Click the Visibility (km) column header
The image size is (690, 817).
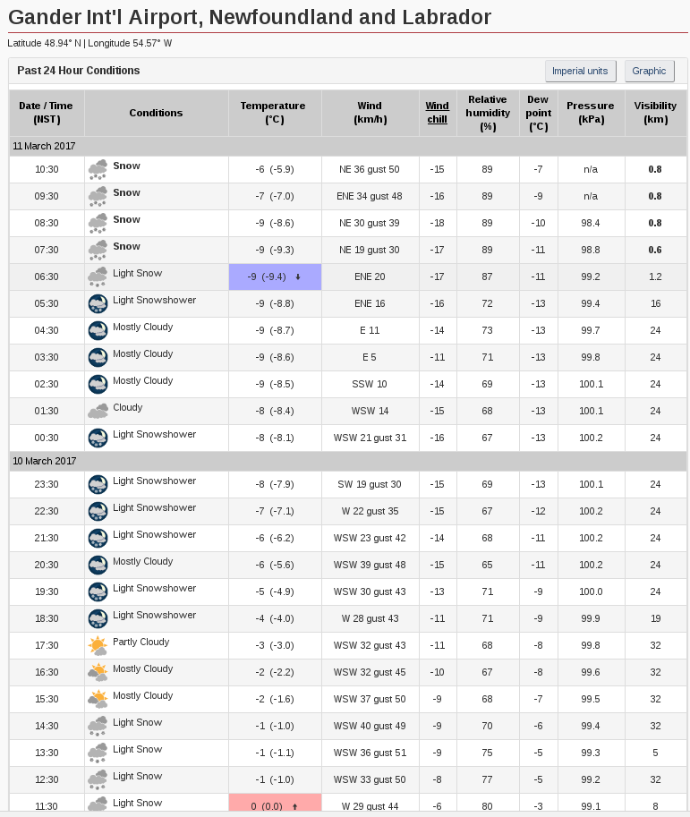(656, 113)
